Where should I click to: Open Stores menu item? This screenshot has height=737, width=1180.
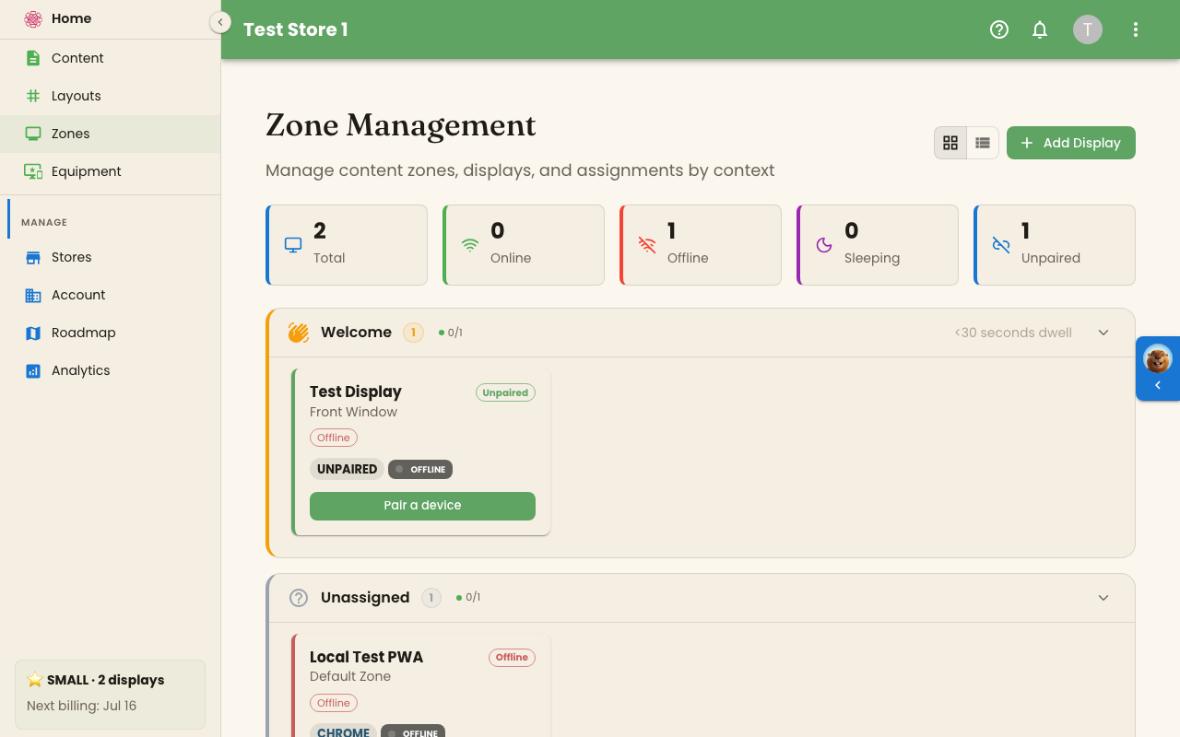[111, 257]
